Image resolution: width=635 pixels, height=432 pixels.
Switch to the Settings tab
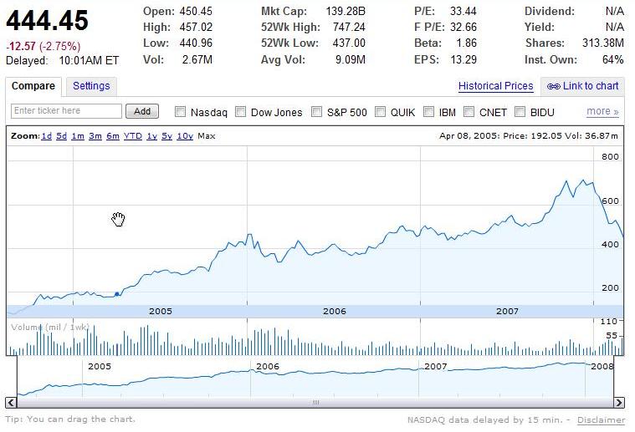click(91, 86)
